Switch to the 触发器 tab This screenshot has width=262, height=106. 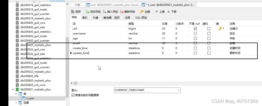click(107, 18)
